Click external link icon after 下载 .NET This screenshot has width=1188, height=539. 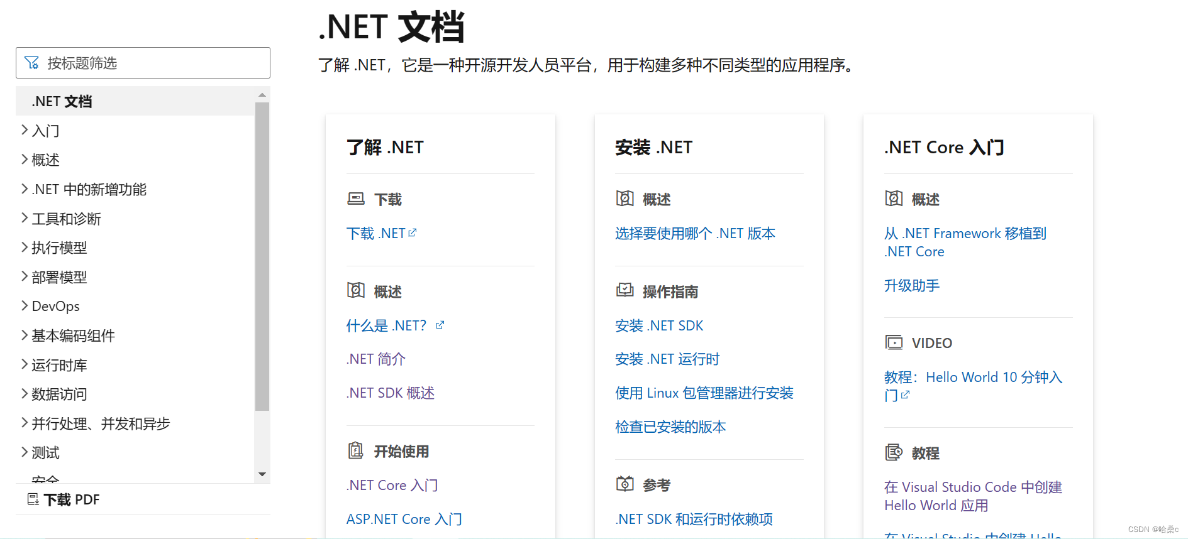pyautogui.click(x=413, y=232)
